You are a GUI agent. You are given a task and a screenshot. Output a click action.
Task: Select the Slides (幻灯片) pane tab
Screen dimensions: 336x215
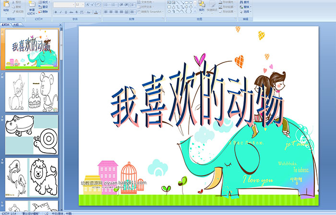[6, 24]
